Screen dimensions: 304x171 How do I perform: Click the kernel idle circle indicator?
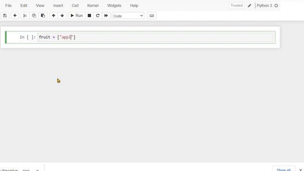point(276,6)
